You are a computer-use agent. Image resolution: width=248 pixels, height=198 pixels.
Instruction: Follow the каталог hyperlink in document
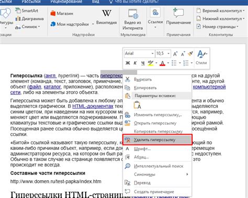click(x=52, y=87)
